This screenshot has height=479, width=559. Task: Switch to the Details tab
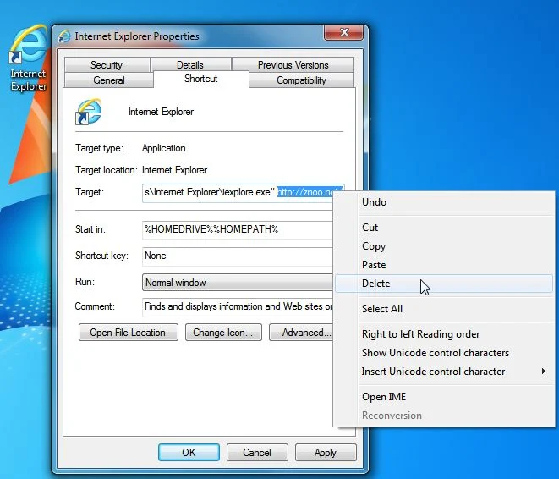[190, 65]
